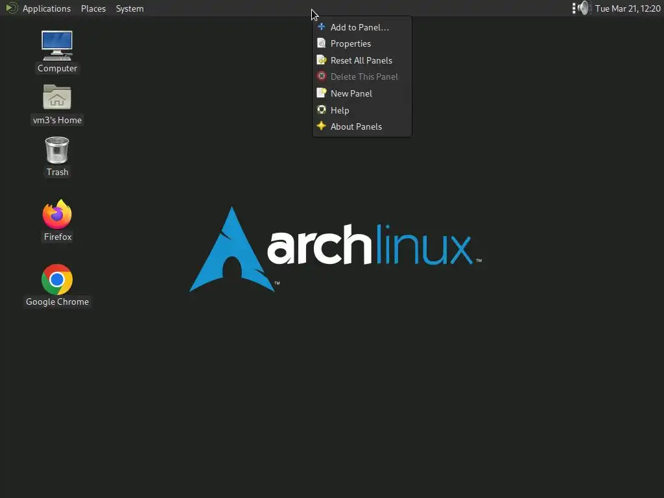Click the vm3's Home label text
664x498 pixels.
point(57,120)
